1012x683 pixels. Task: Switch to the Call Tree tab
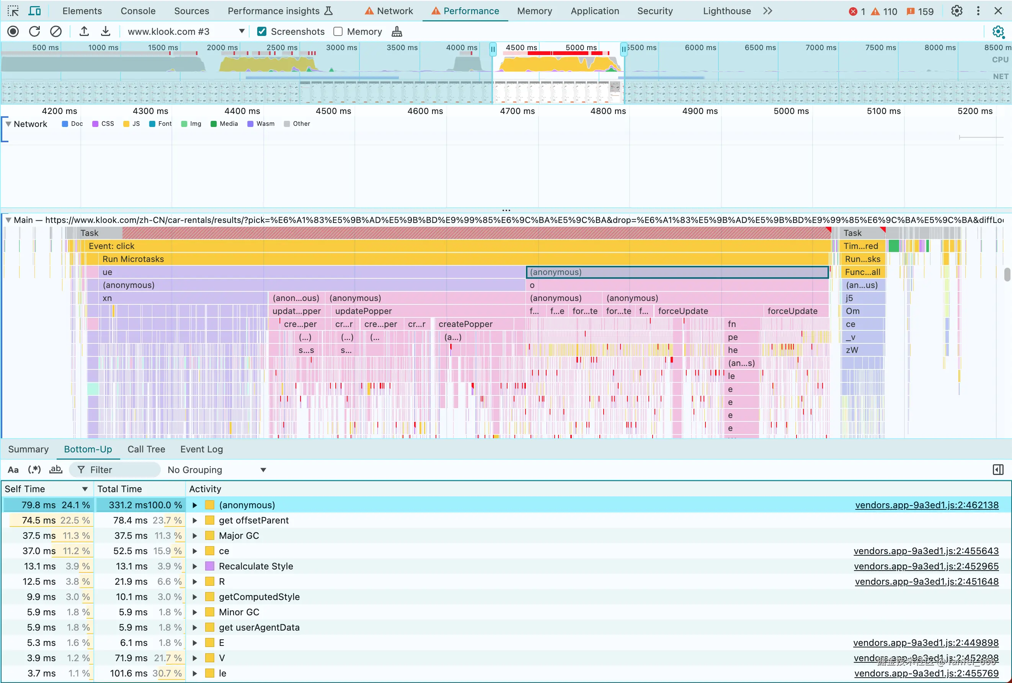point(146,449)
